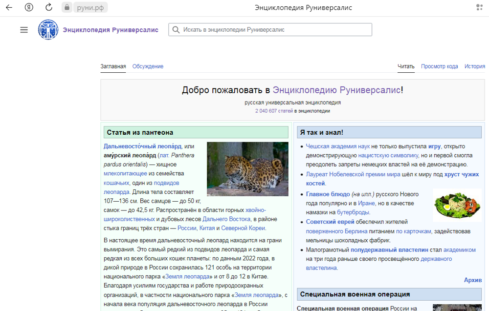Follow the лат. link

164,155
